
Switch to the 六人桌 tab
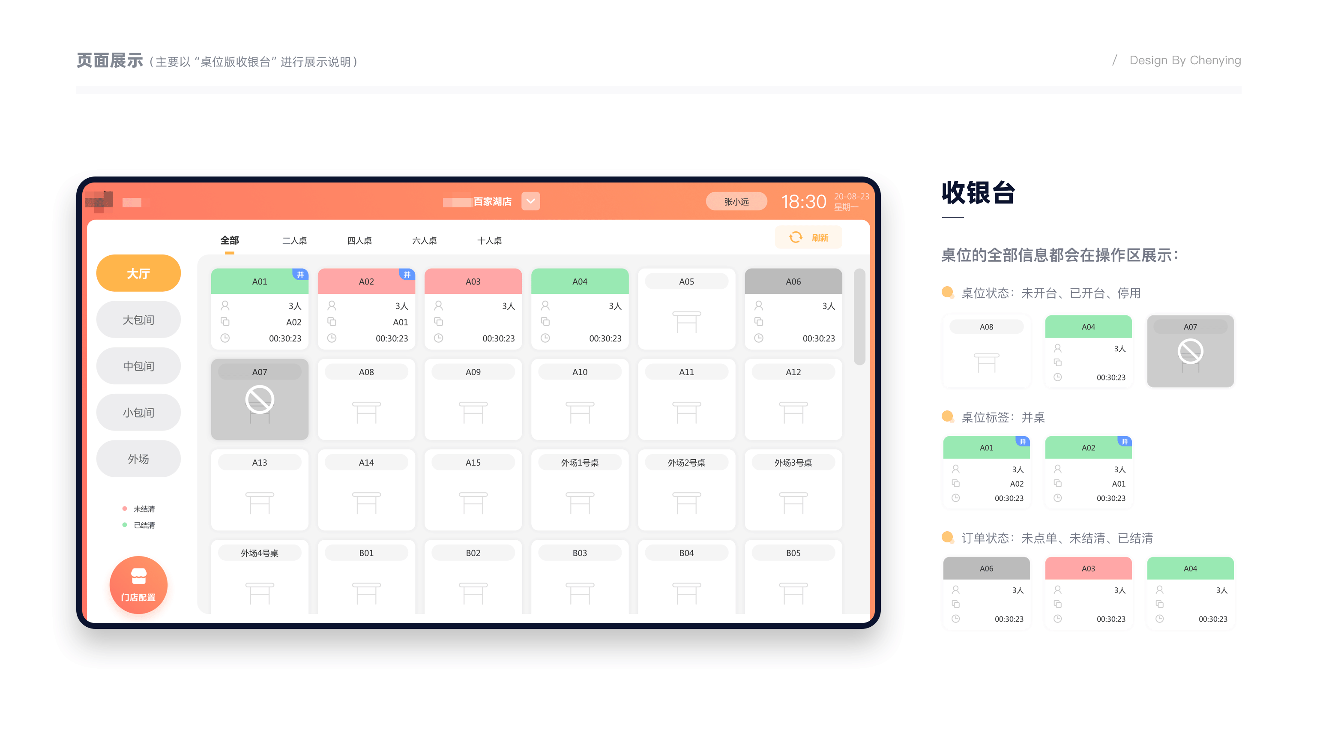point(424,240)
